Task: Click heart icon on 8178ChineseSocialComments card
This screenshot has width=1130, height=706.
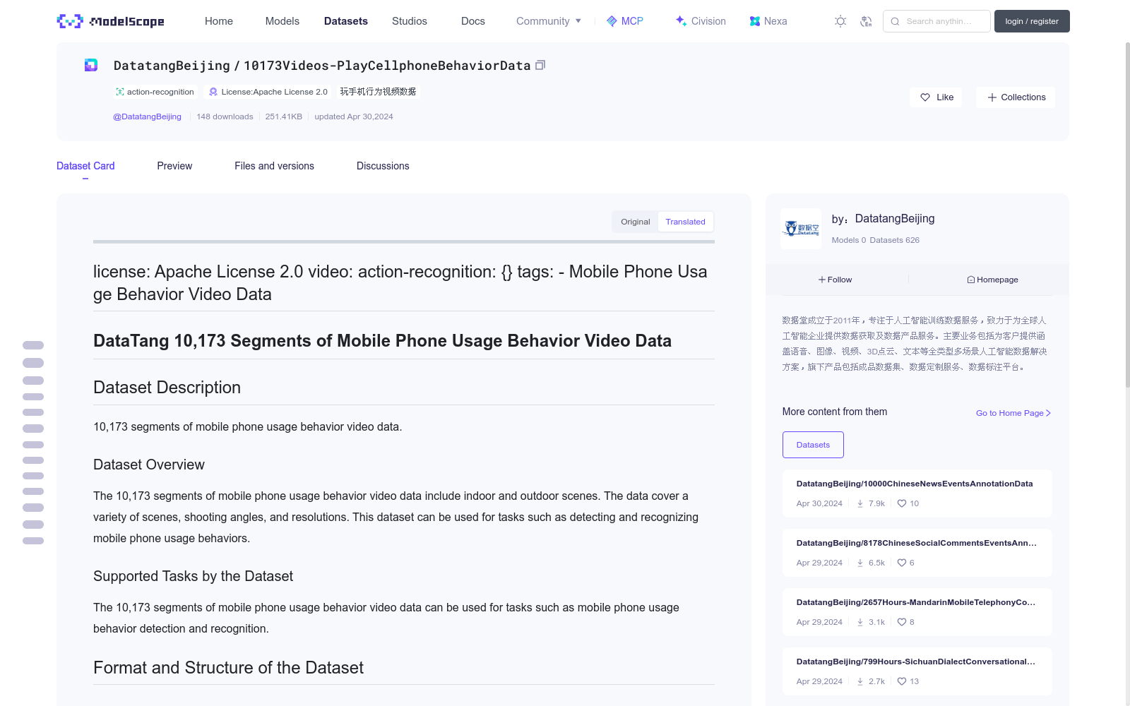Action: pos(902,563)
